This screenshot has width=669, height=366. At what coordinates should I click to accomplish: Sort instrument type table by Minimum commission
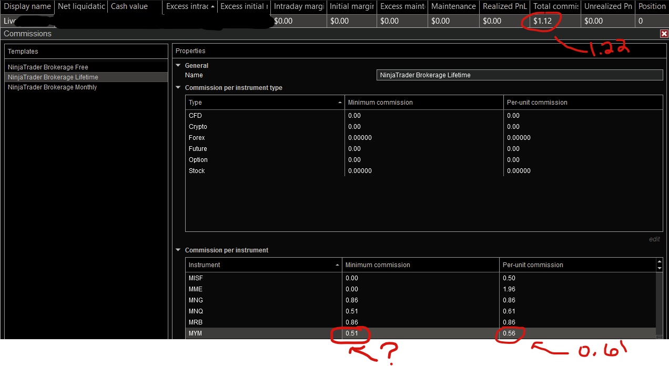[x=424, y=103]
